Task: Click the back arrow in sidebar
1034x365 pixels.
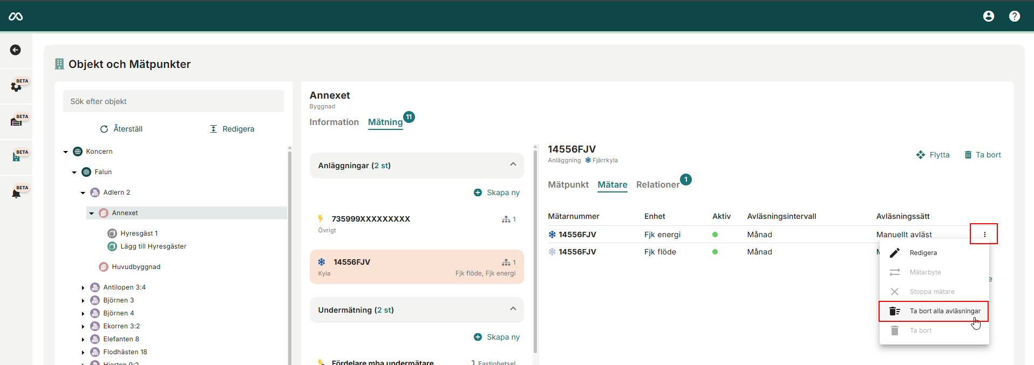Action: point(16,50)
